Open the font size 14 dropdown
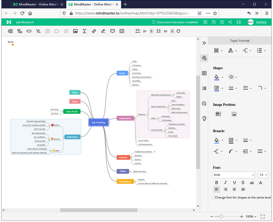The height and width of the screenshot is (222, 273). (263, 175)
